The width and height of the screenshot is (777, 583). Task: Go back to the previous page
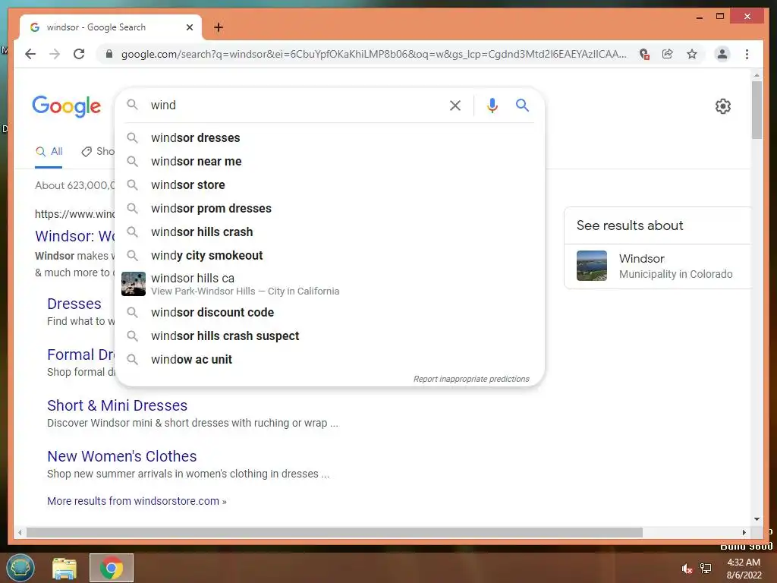[x=30, y=54]
